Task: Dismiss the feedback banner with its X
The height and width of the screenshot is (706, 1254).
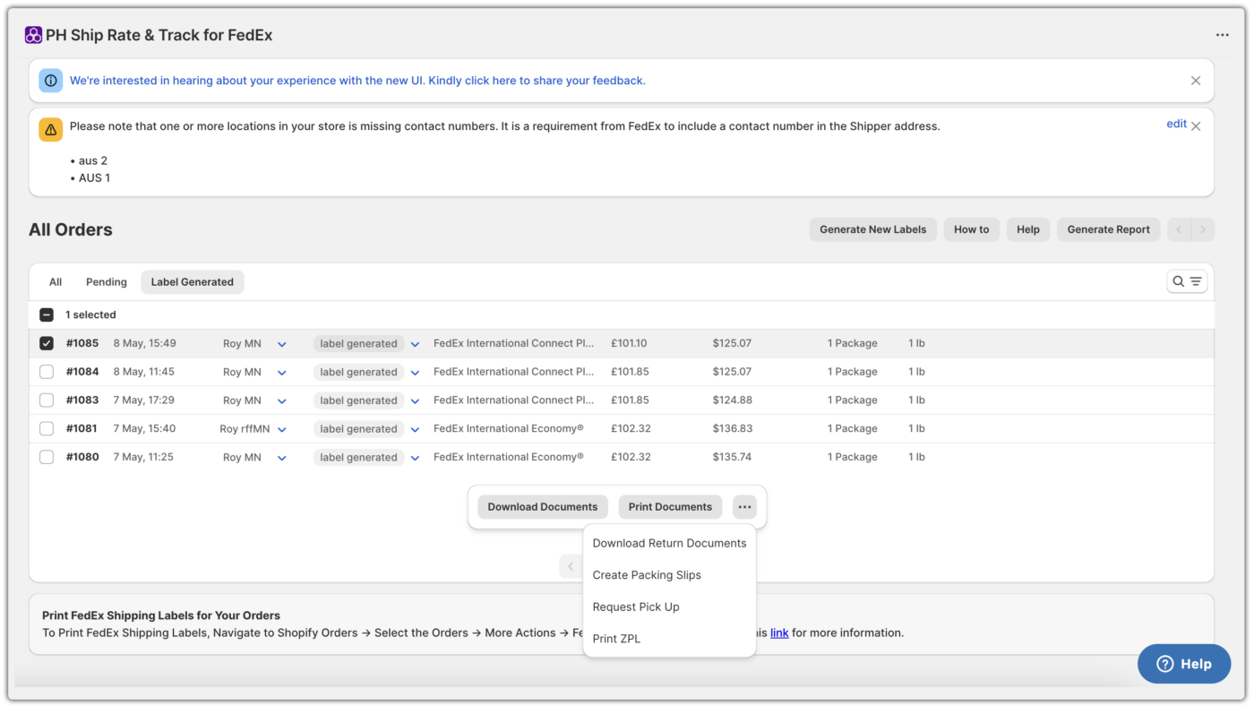Action: click(x=1195, y=81)
